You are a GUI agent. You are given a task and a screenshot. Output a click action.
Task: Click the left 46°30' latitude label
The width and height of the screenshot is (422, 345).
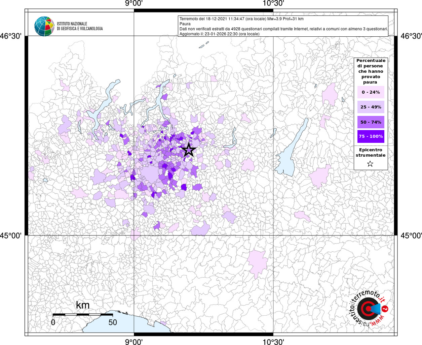click(x=11, y=36)
